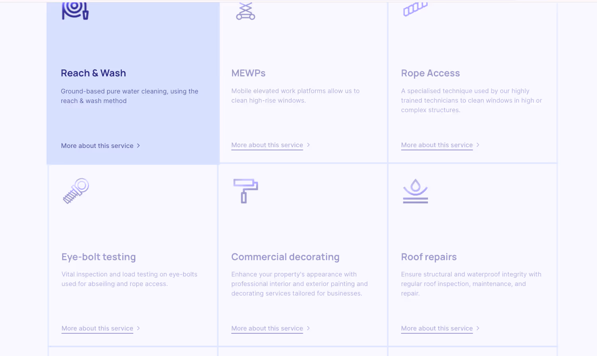Click the 'Ensure structural and waterproof integrity' description
This screenshot has height=356, width=597.
pos(471,284)
